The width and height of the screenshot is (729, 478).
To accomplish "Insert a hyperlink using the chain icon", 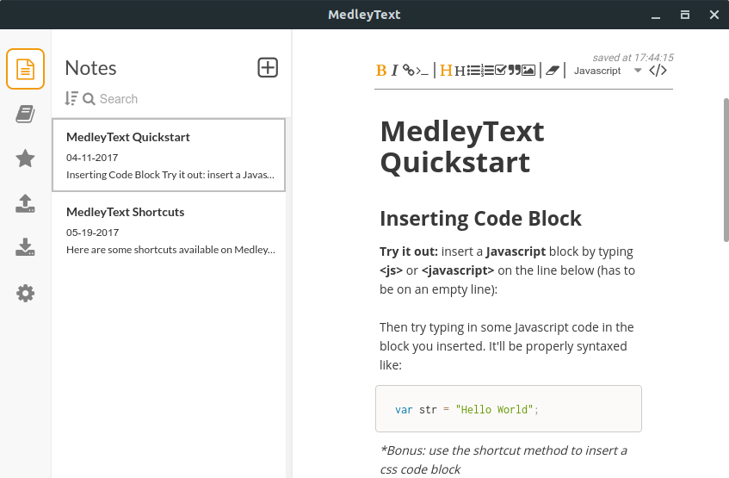I will 408,70.
